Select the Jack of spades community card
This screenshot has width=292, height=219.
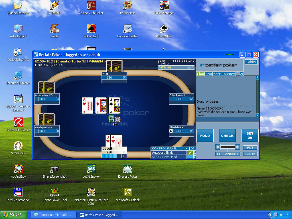tap(114, 106)
